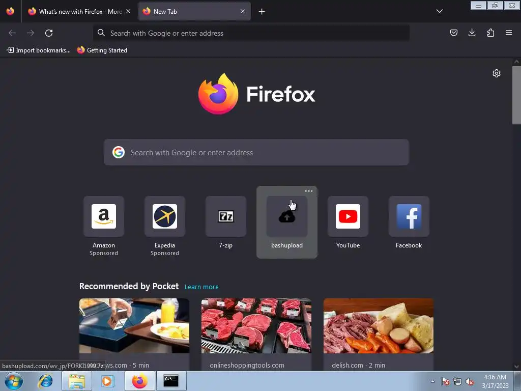
Task: Go forward with the forward arrow
Action: coord(31,33)
